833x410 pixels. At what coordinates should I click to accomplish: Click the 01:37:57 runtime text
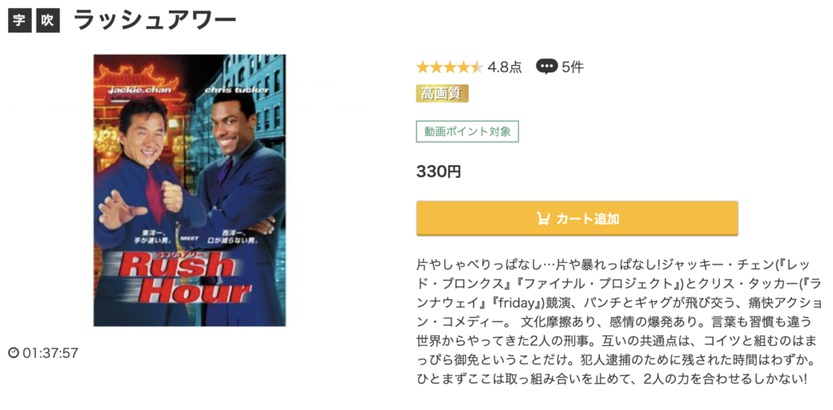[x=50, y=352]
